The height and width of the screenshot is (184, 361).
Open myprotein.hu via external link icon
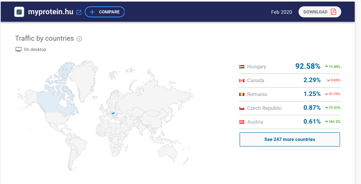click(x=79, y=12)
